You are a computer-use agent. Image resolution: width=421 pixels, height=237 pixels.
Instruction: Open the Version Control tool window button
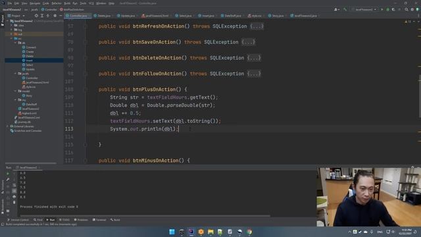pos(18,220)
